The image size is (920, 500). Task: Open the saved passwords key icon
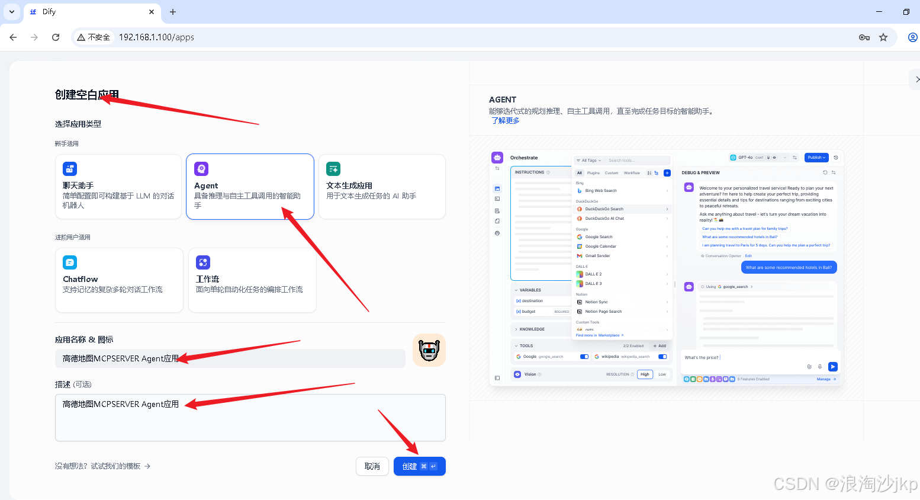click(864, 37)
